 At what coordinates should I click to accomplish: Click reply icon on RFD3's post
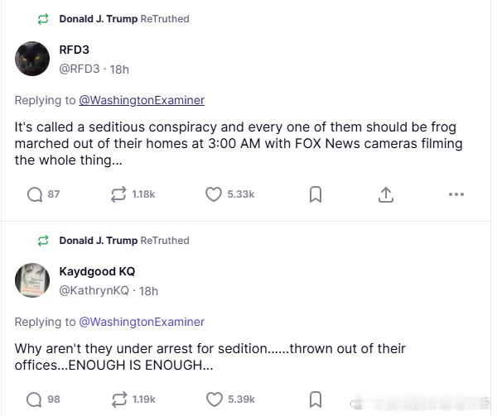[x=35, y=194]
